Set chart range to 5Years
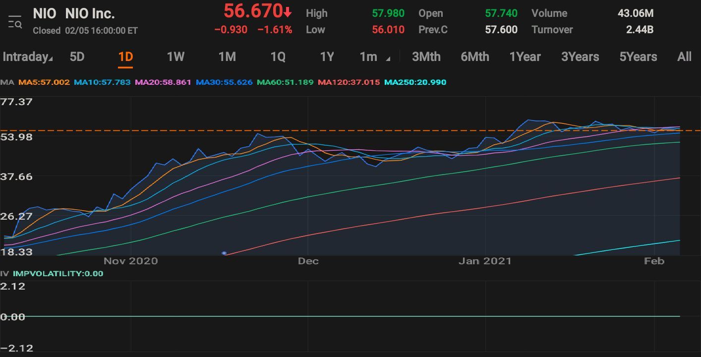 638,57
